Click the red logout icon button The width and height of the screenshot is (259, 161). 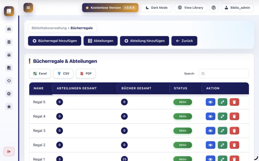pos(9,151)
